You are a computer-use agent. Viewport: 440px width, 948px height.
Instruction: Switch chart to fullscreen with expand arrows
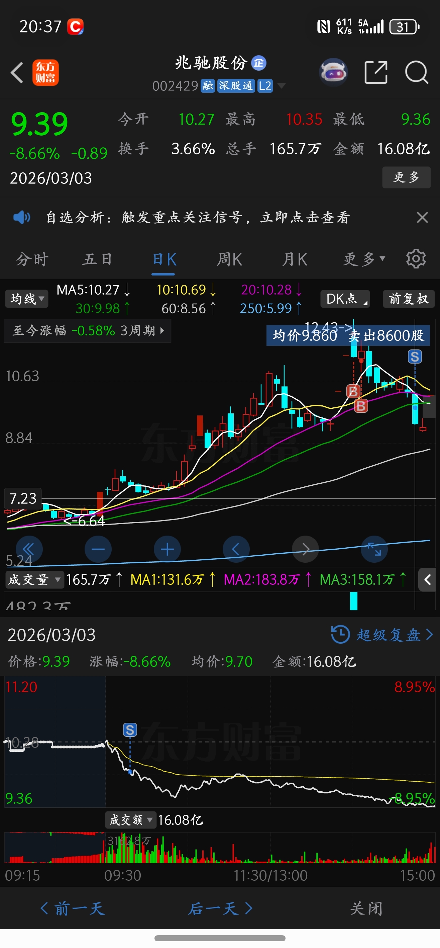pyautogui.click(x=374, y=549)
